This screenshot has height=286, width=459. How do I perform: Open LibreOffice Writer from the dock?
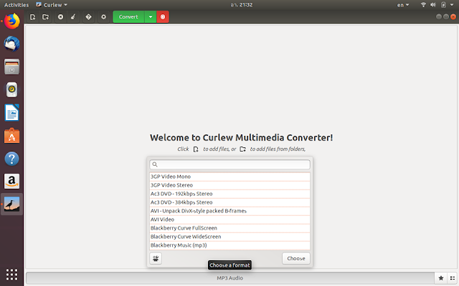11,113
